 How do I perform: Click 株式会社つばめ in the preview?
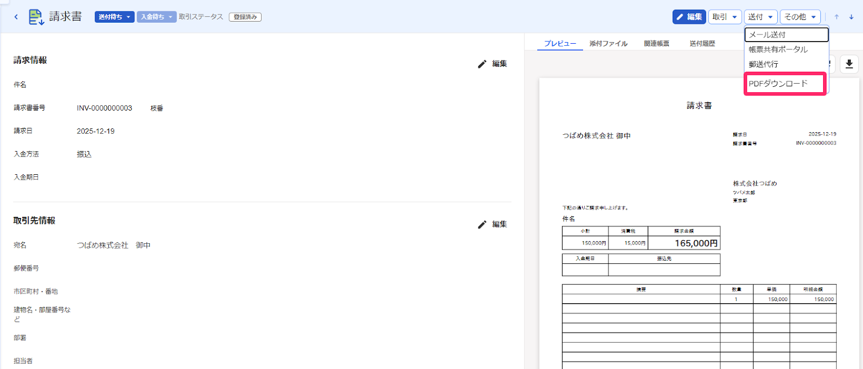(x=755, y=183)
